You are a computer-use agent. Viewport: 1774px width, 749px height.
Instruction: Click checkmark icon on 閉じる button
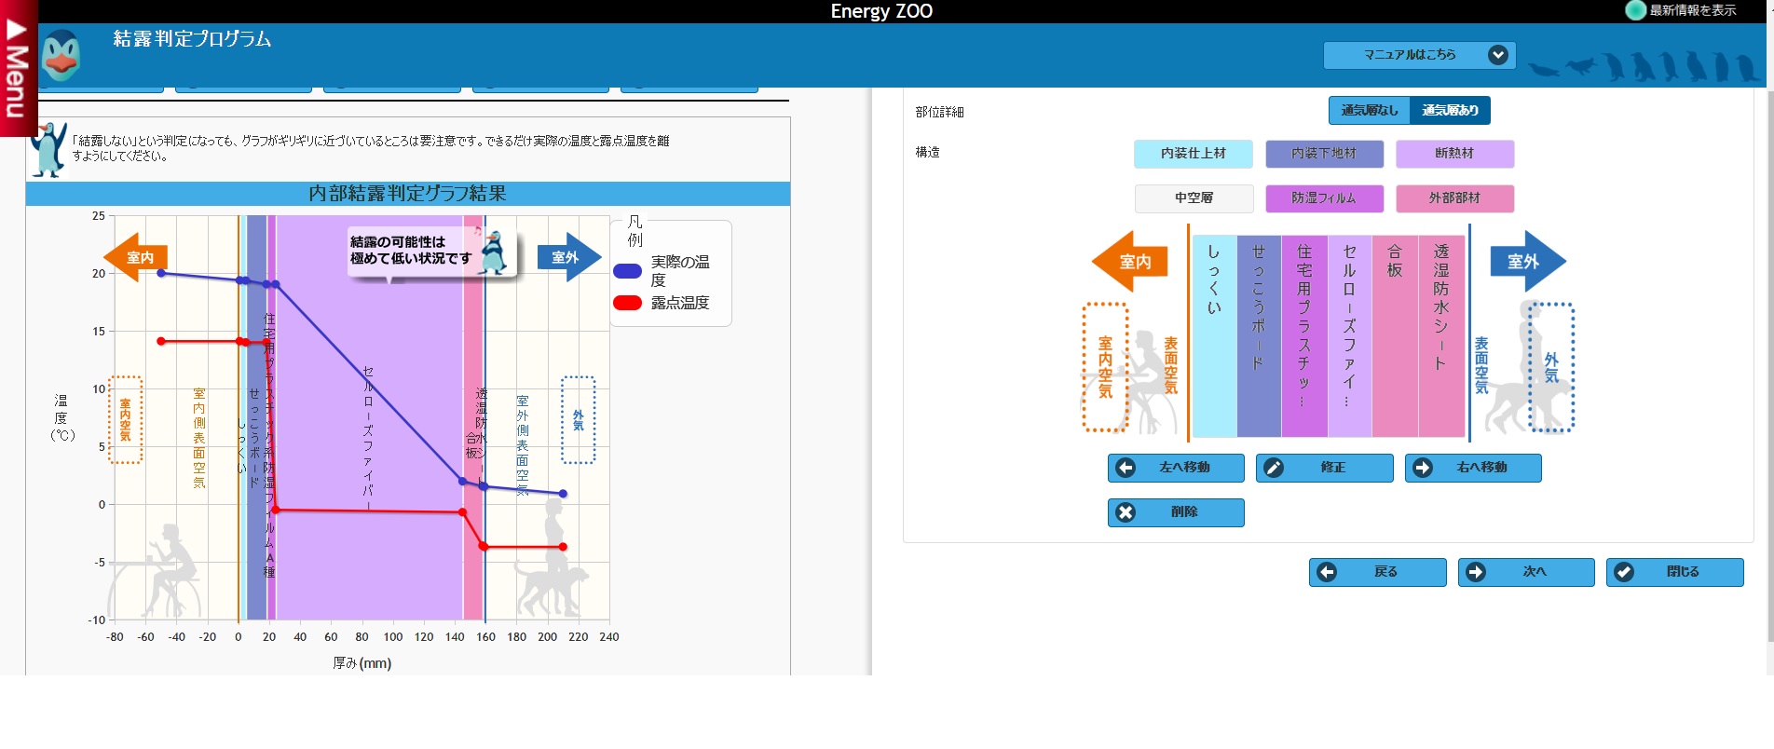coord(1624,572)
